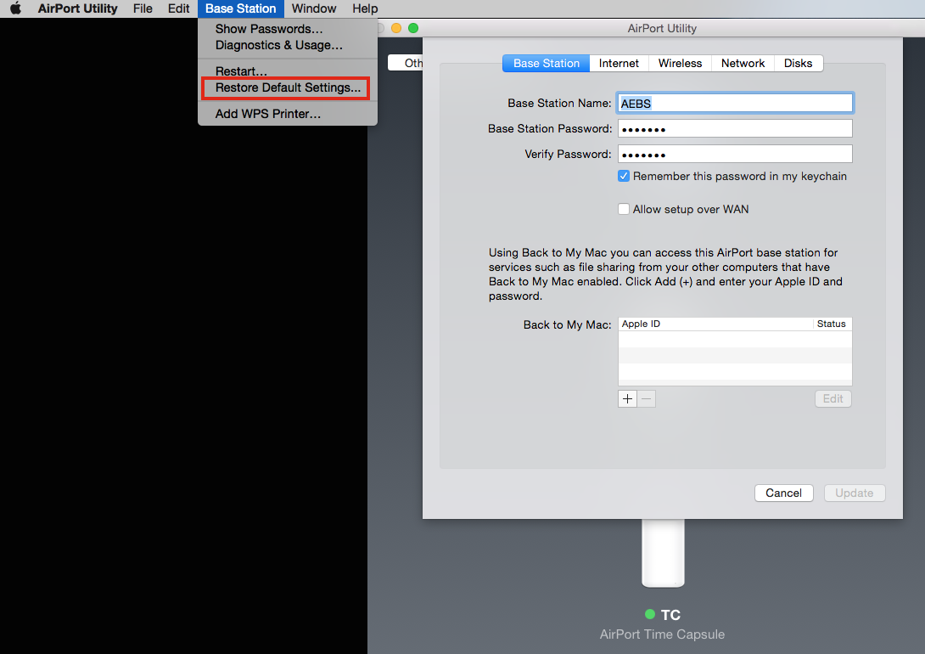The image size is (925, 654).
Task: Click the + button under Back to My Mac
Action: click(x=627, y=398)
